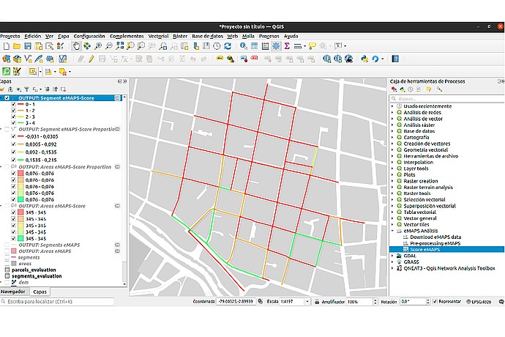Open the field calculator icon next to the attribute table
Viewport: 505px width, 337px height.
(265, 46)
